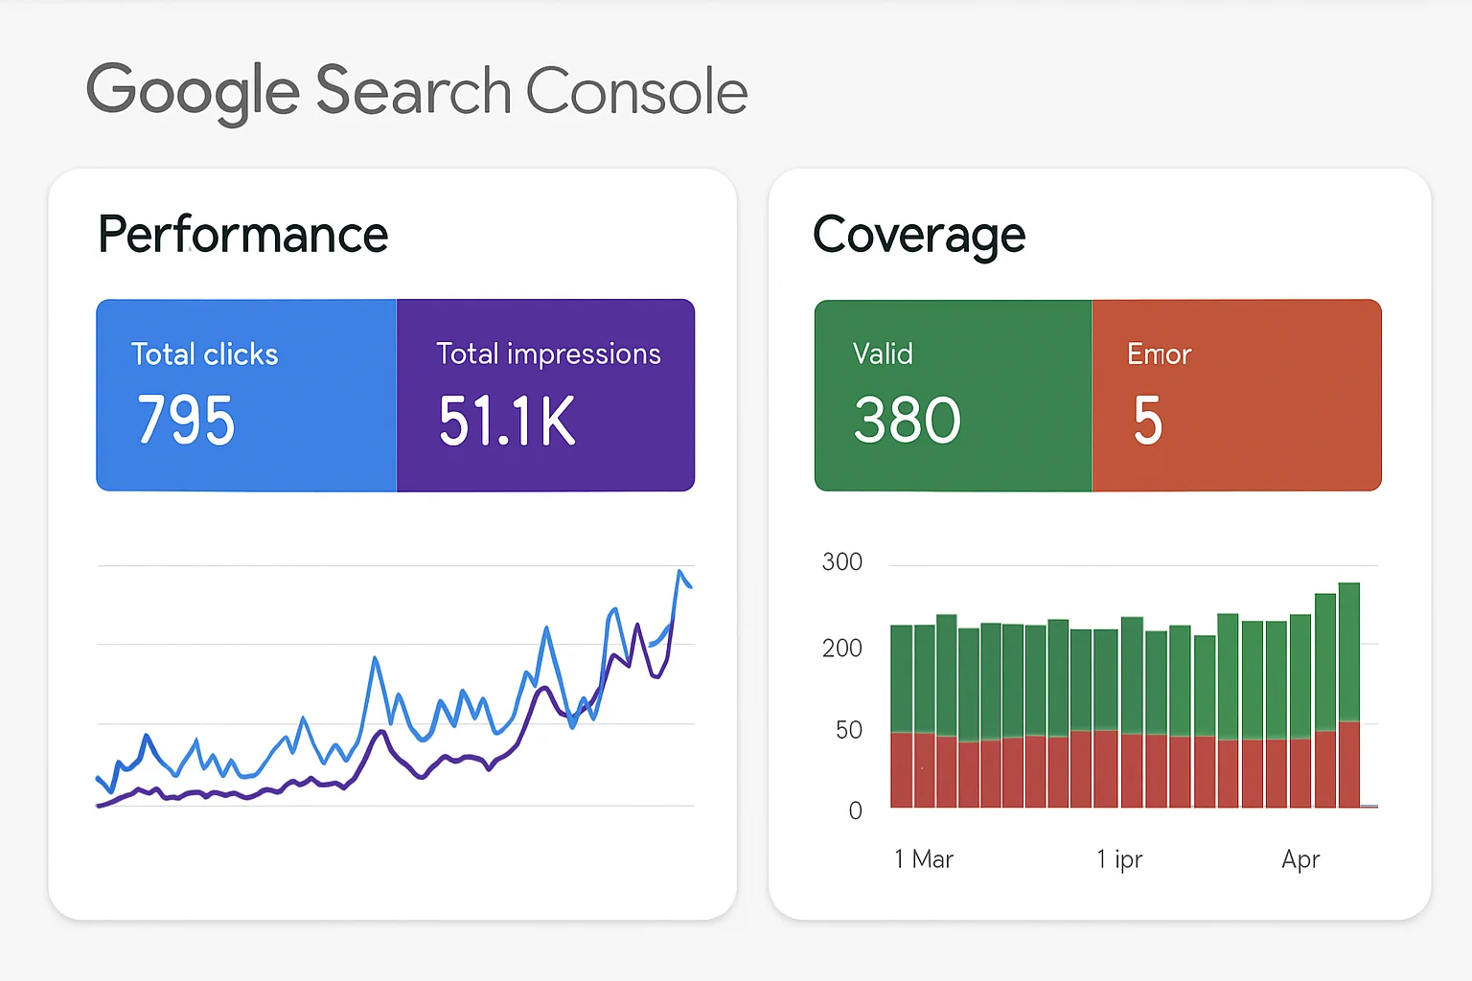This screenshot has width=1472, height=981.
Task: Click the Apr date label
Action: point(1300,859)
